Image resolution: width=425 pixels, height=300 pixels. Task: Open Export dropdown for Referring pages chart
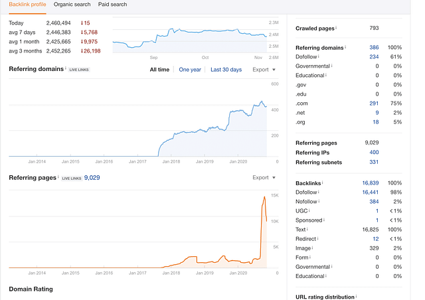(264, 177)
